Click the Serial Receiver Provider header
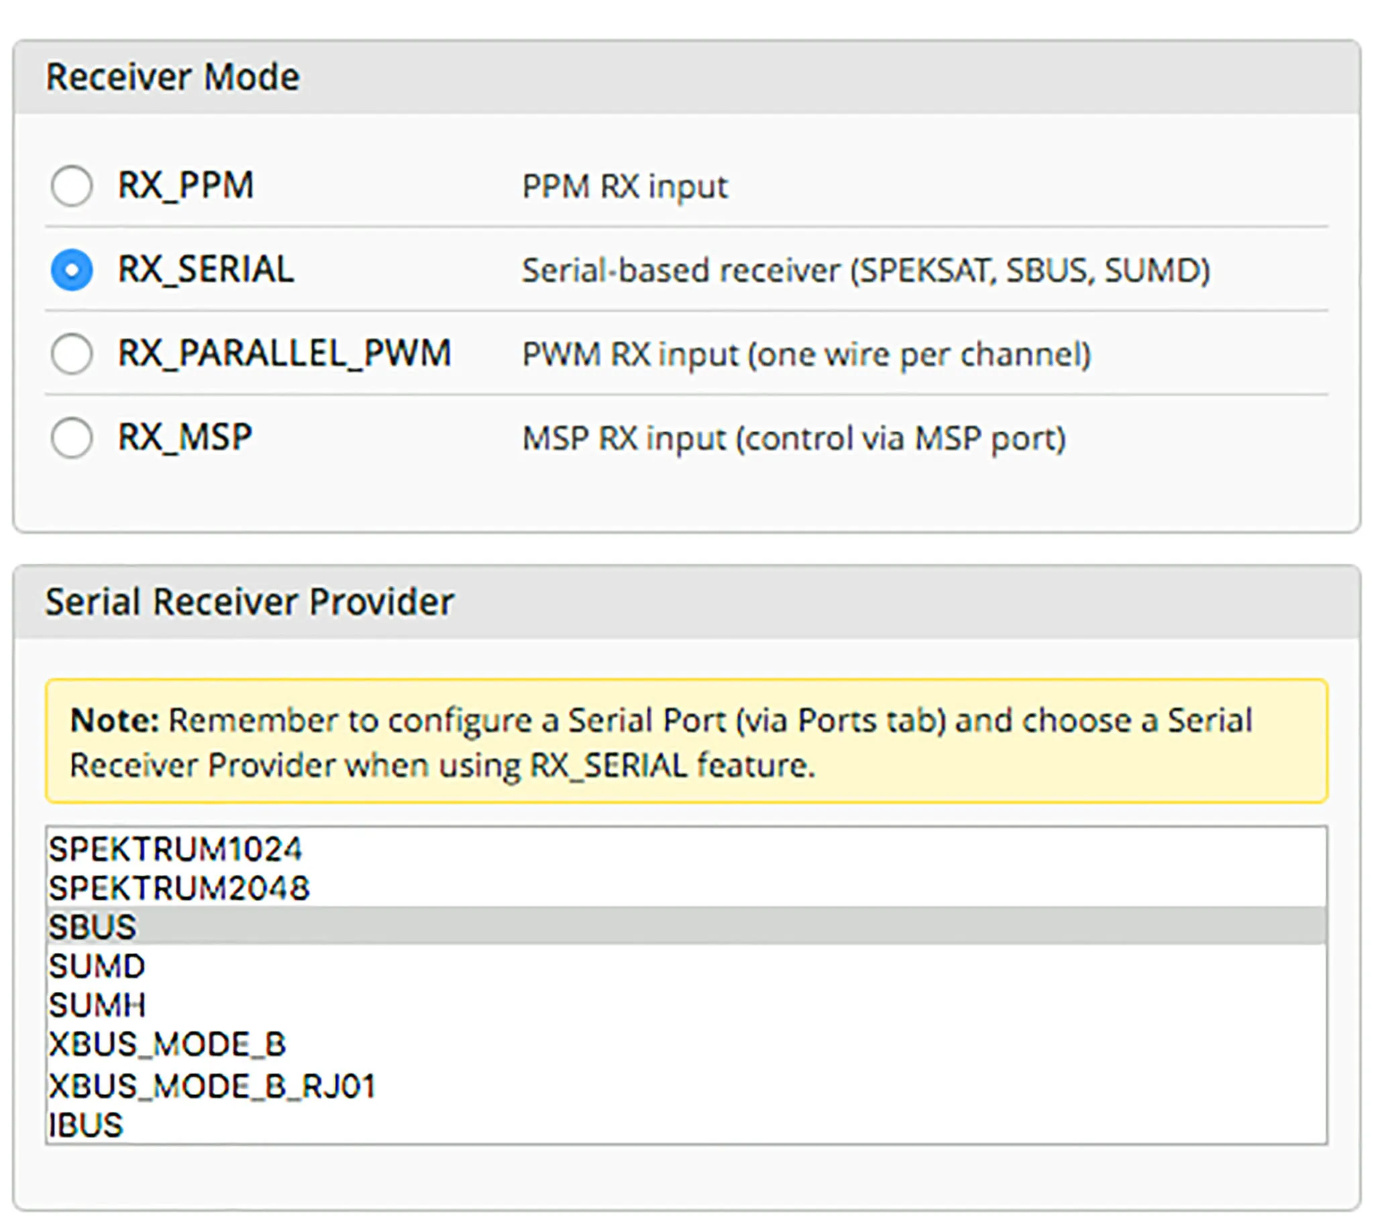Viewport: 1374px width, 1230px height. point(250,601)
